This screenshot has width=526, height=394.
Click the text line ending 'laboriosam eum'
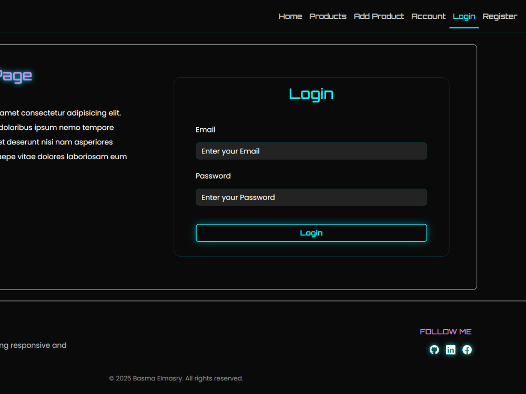pyautogui.click(x=64, y=157)
